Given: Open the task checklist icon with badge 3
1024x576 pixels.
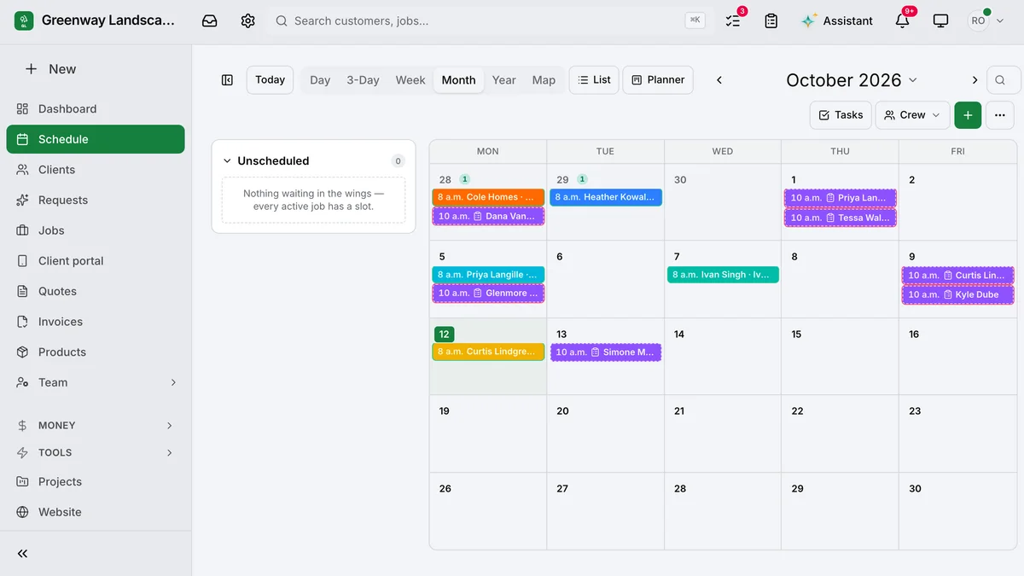Looking at the screenshot, I should coord(733,20).
